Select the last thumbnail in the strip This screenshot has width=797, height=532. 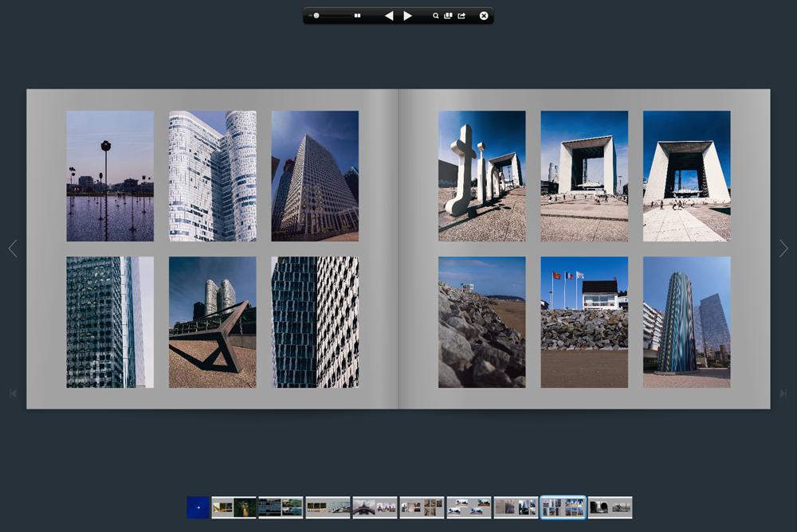coord(611,507)
